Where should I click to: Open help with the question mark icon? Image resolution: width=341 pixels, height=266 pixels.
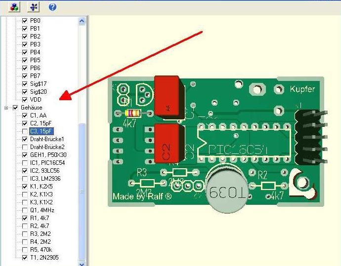(52, 7)
